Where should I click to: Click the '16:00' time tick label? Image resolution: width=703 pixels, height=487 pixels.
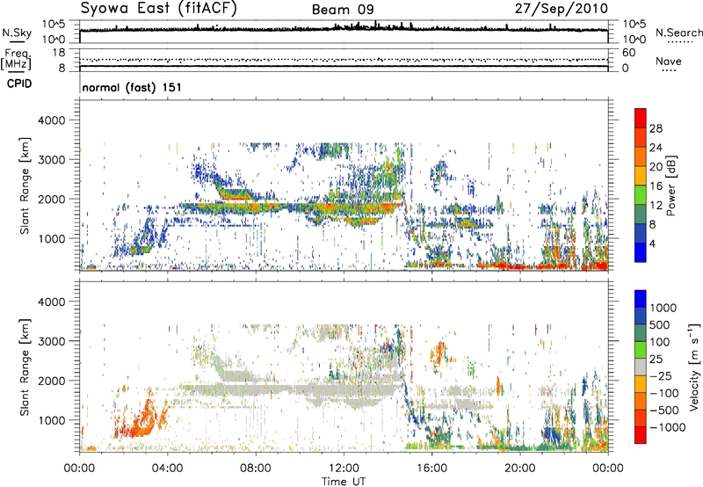coord(431,469)
